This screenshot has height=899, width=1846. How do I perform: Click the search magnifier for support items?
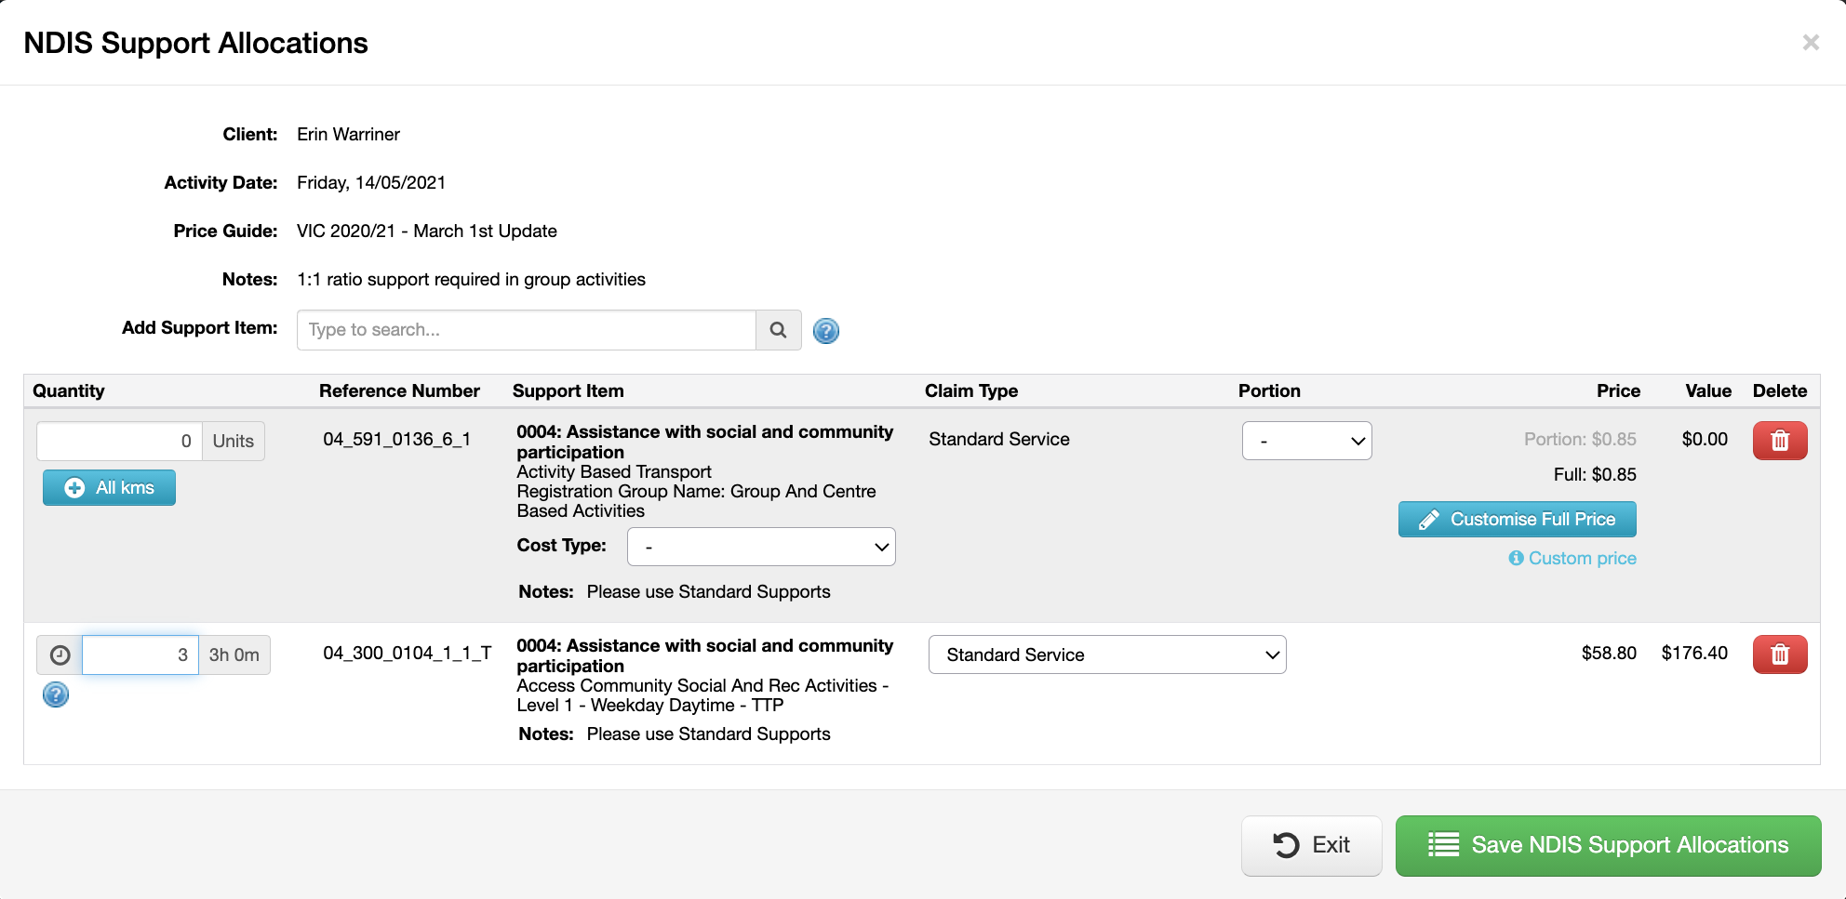778,330
